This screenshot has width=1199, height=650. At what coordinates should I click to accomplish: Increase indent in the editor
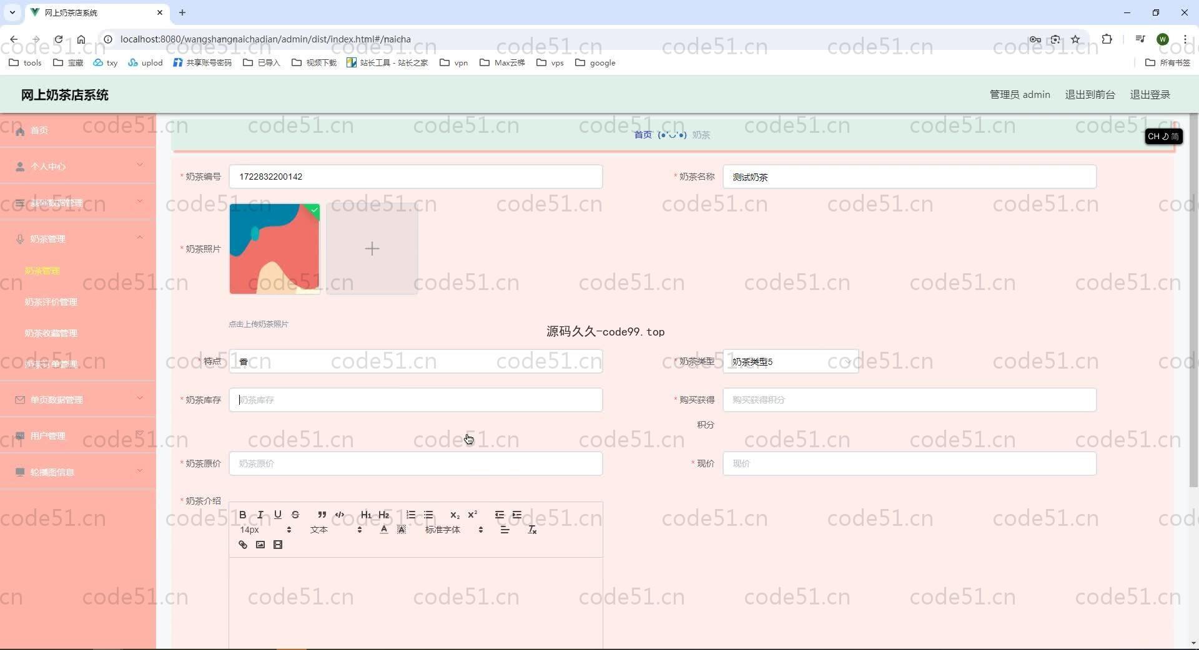tap(517, 515)
